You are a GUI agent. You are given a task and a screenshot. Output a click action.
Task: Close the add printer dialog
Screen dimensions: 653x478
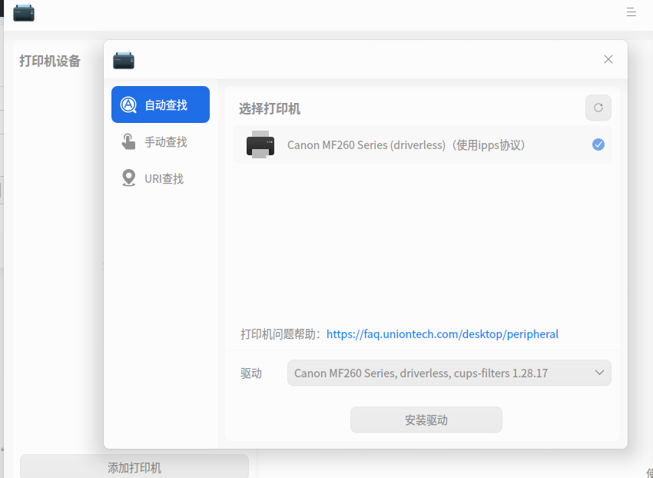(x=608, y=59)
